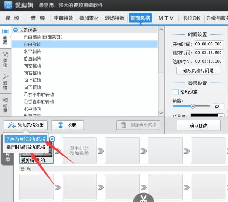Click the 双击此处添加视频 placeholder
Screen dimensions: 228x202
pyautogui.click(x=79, y=150)
